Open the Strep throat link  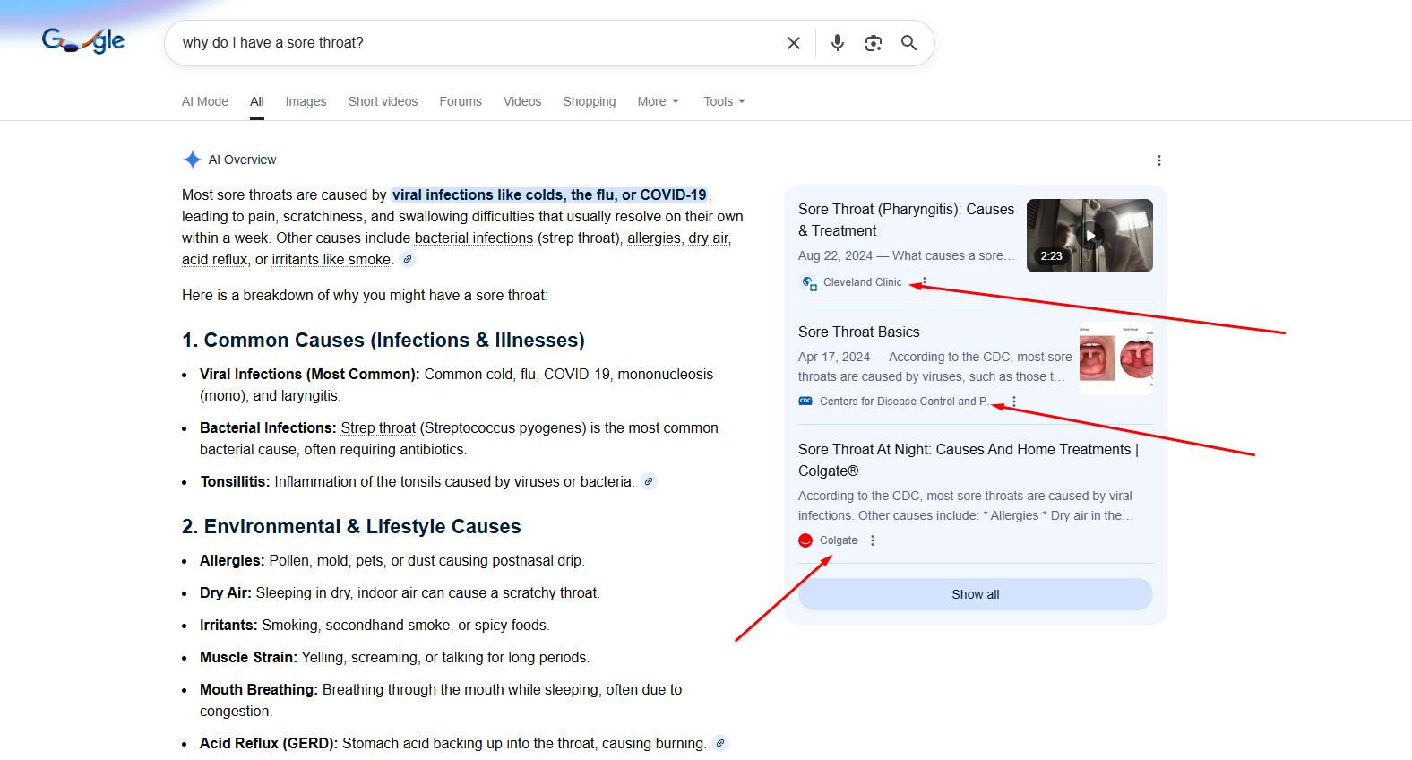378,428
